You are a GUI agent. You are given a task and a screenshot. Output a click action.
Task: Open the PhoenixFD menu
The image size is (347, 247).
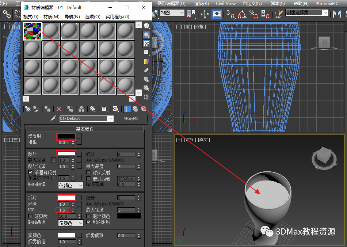327,4
